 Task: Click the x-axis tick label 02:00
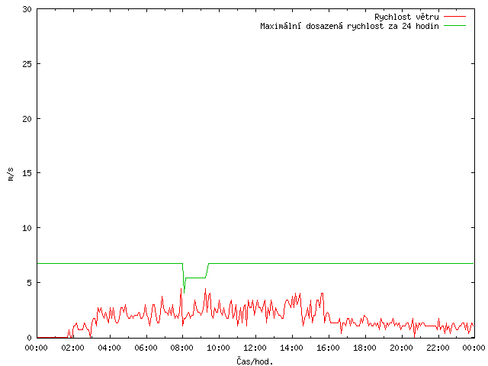[x=73, y=348]
